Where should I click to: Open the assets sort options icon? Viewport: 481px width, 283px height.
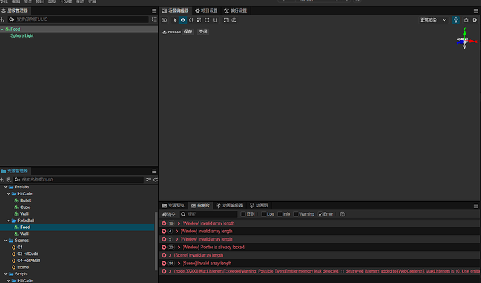tap(9, 180)
